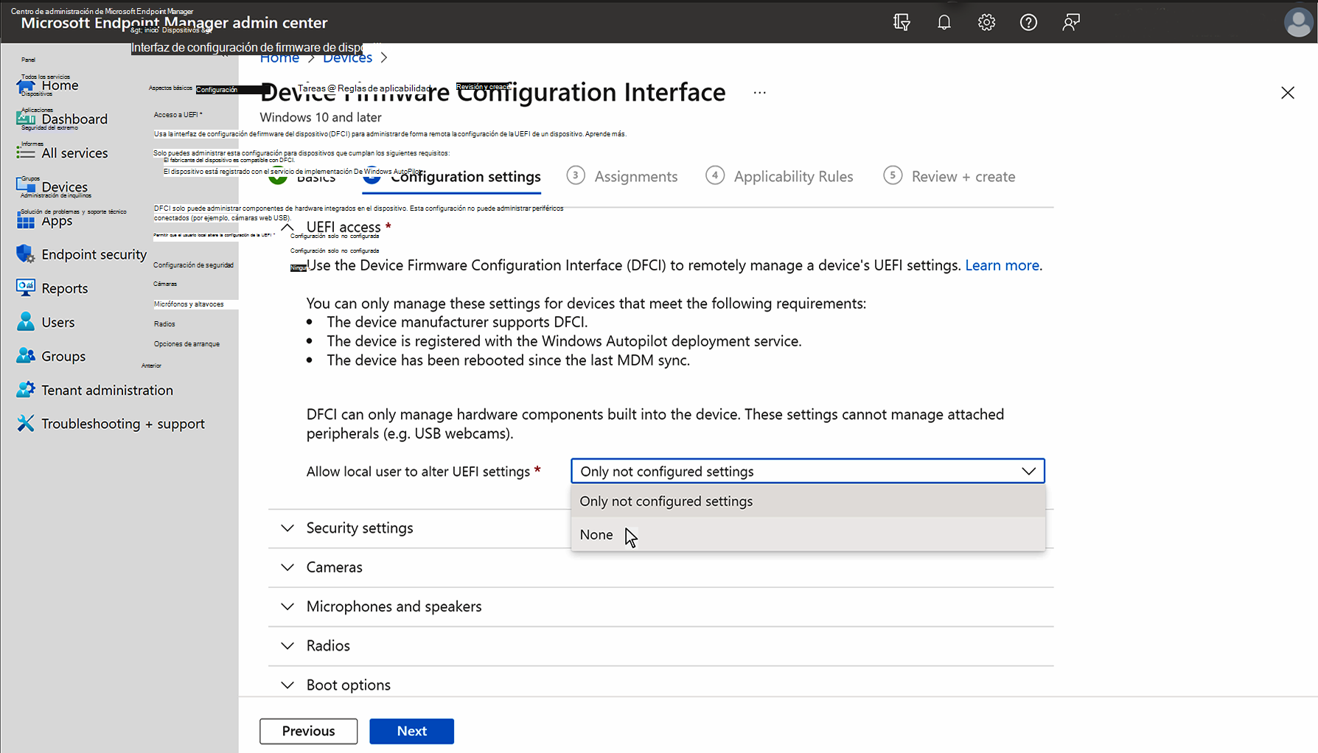The height and width of the screenshot is (753, 1318).
Task: Go to Endpoint security section
Action: click(x=92, y=253)
